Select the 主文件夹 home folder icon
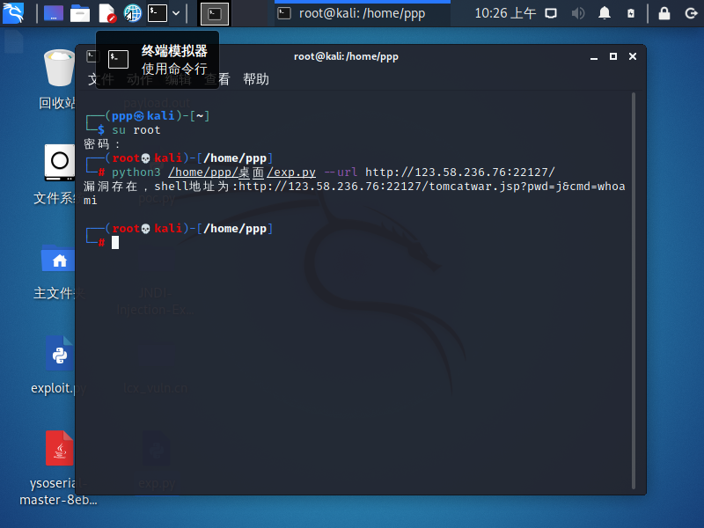The height and width of the screenshot is (528, 704). 59,272
